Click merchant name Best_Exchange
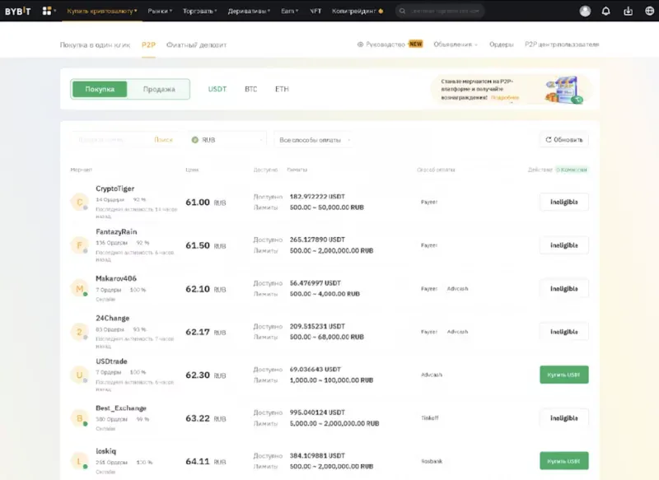The image size is (659, 480). point(121,408)
